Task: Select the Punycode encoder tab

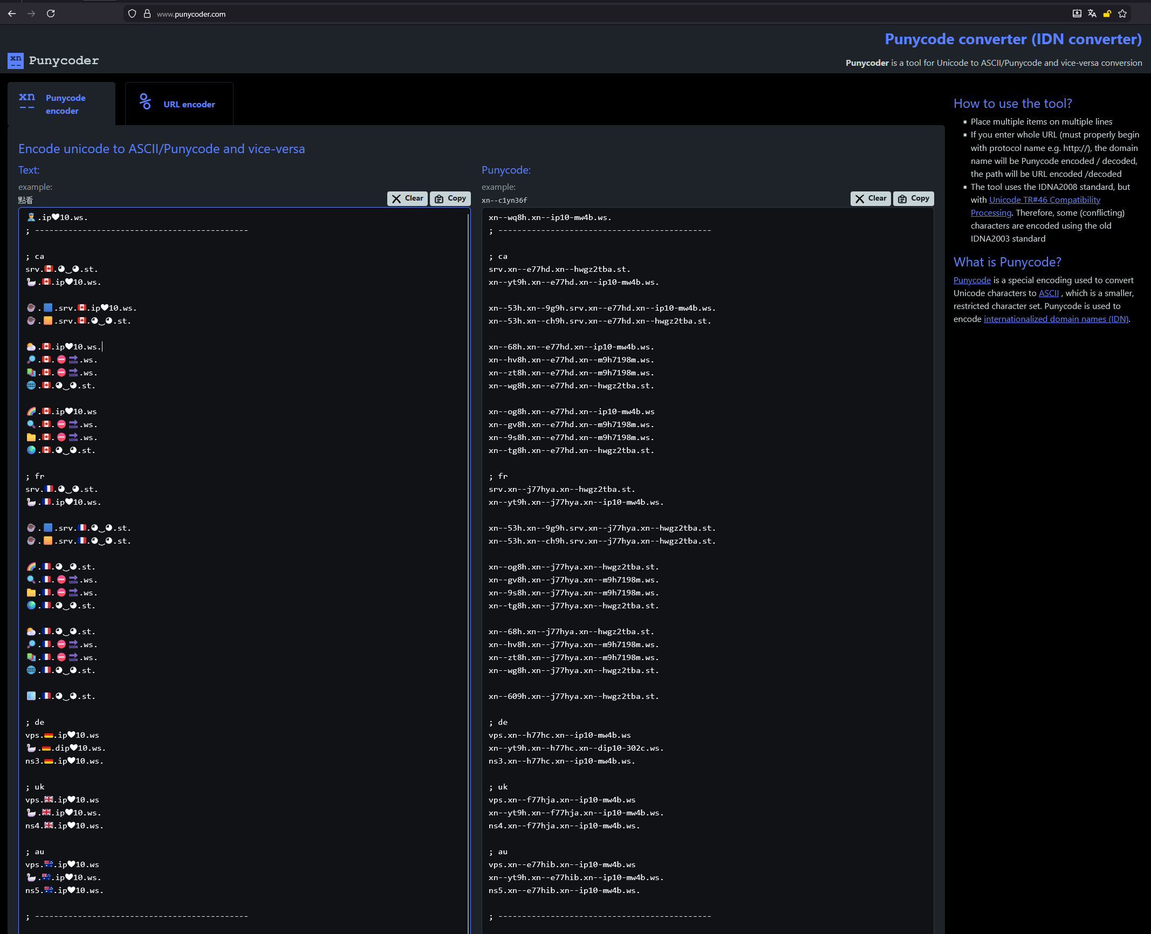Action: [x=61, y=104]
